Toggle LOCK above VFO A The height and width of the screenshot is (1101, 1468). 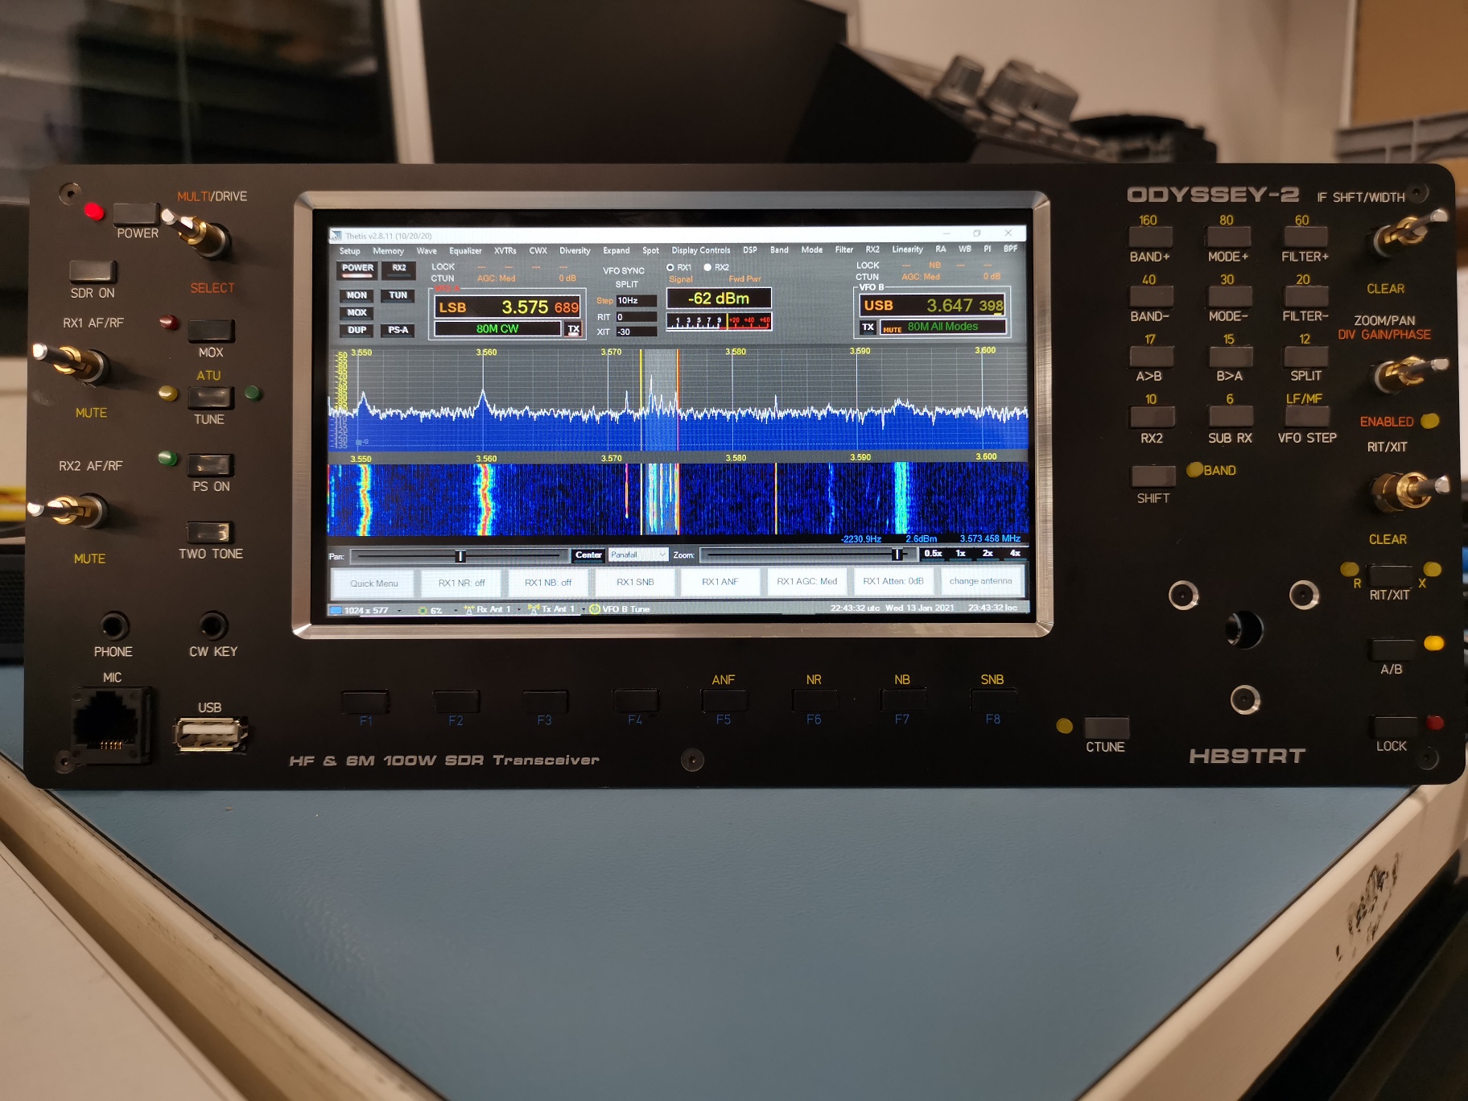click(443, 266)
